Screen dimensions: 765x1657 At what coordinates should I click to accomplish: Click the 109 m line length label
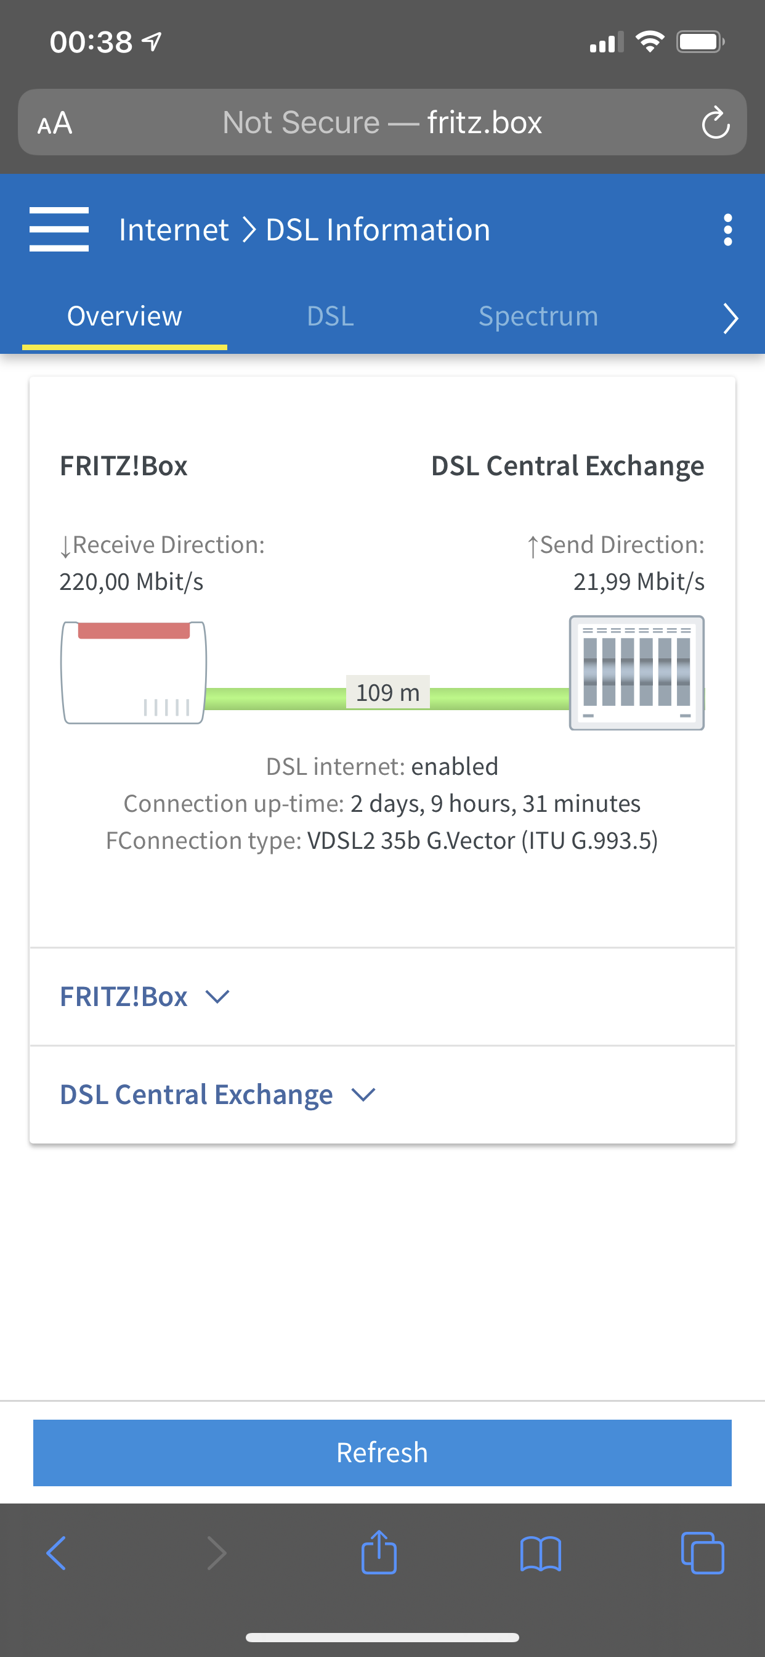[x=387, y=692]
